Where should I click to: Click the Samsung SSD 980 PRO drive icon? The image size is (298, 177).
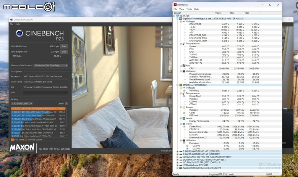pyautogui.click(x=181, y=157)
